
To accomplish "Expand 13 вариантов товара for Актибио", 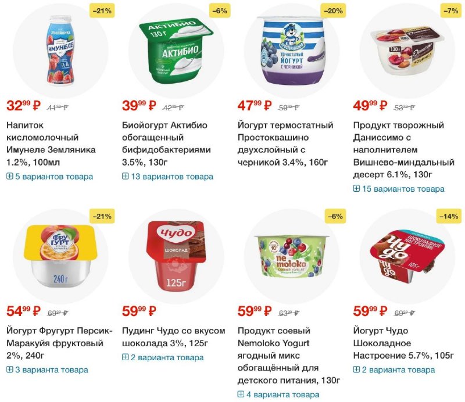I will [167, 177].
